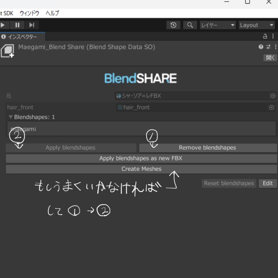Click the help icon for Blend Shape Data SO
Viewport: 278px width, 278px height.
(x=260, y=47)
